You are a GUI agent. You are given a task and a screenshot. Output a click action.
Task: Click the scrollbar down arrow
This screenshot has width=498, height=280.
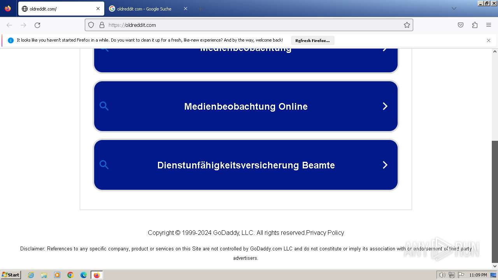tap(495, 266)
